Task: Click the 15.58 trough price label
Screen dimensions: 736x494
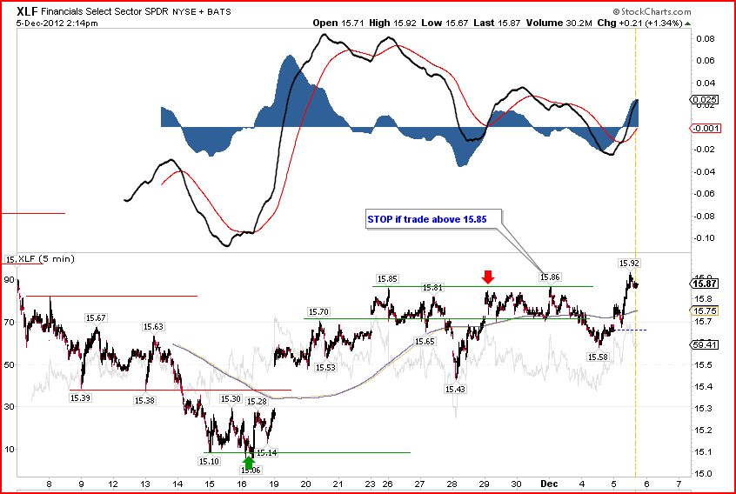Action: tap(598, 357)
